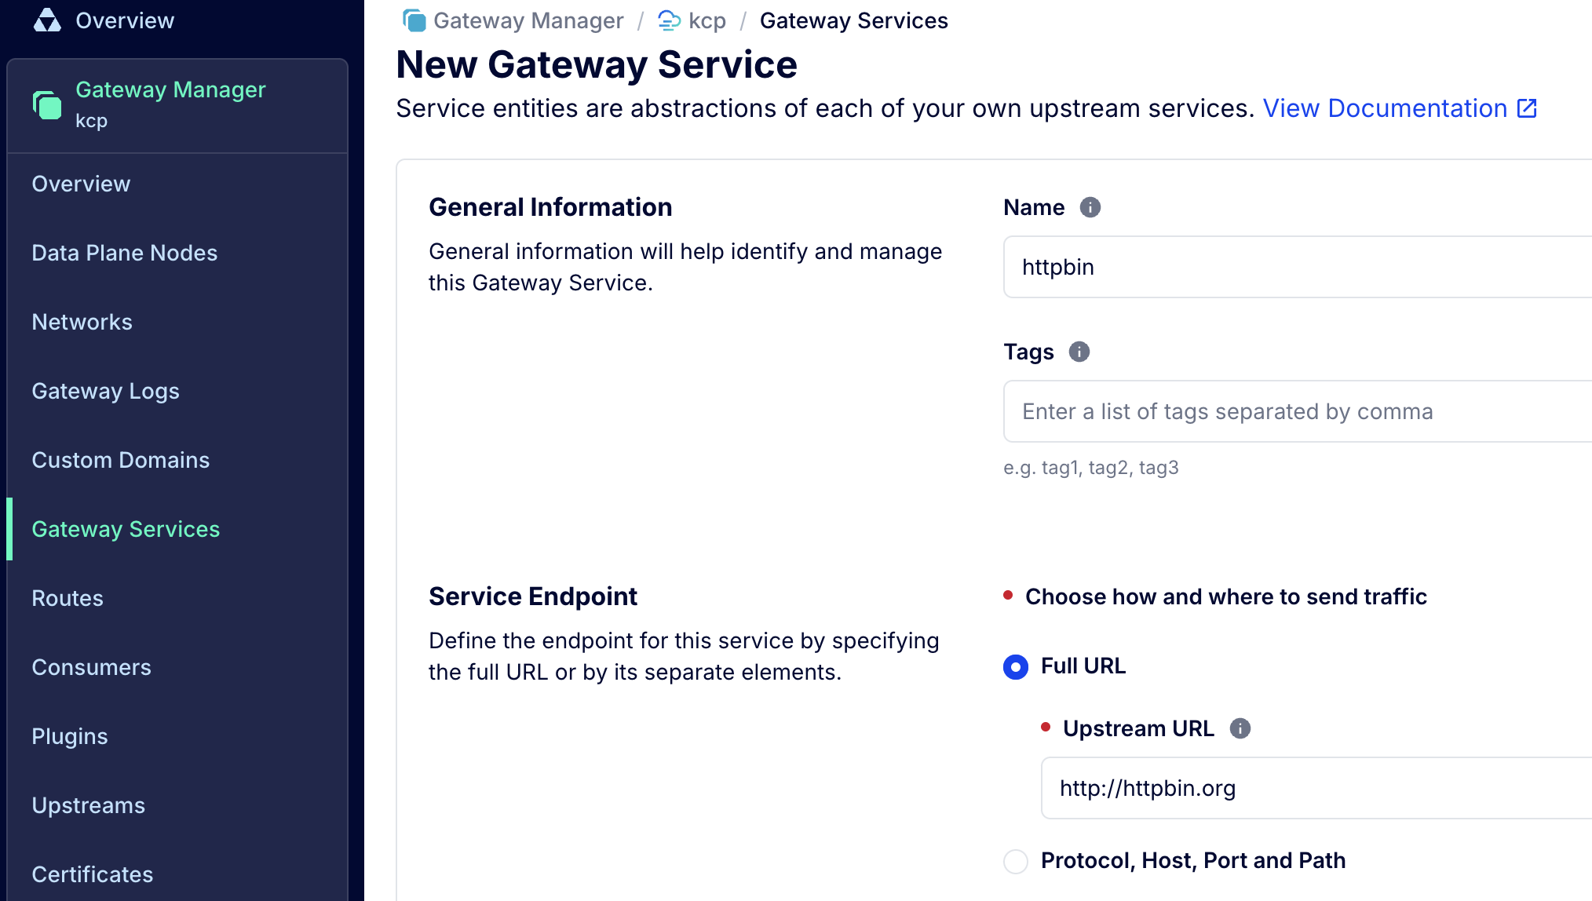Click the Tags input field
Image resolution: width=1592 pixels, height=901 pixels.
[1295, 411]
